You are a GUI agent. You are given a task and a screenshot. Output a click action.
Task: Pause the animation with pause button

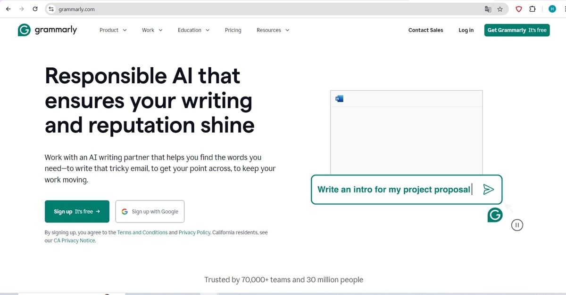pyautogui.click(x=517, y=225)
